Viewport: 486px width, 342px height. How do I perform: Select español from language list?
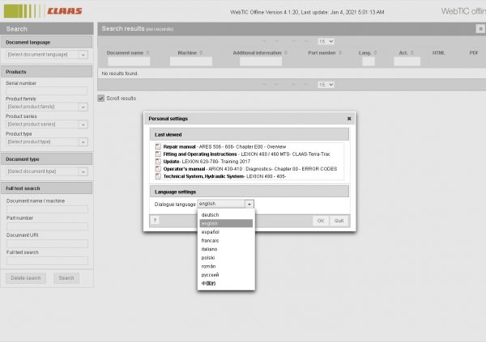[226, 232]
